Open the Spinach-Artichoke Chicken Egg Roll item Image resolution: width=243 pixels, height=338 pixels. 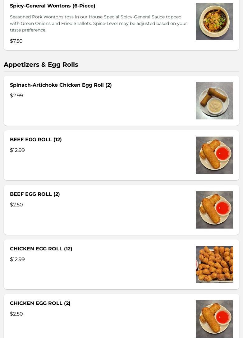pyautogui.click(x=122, y=101)
